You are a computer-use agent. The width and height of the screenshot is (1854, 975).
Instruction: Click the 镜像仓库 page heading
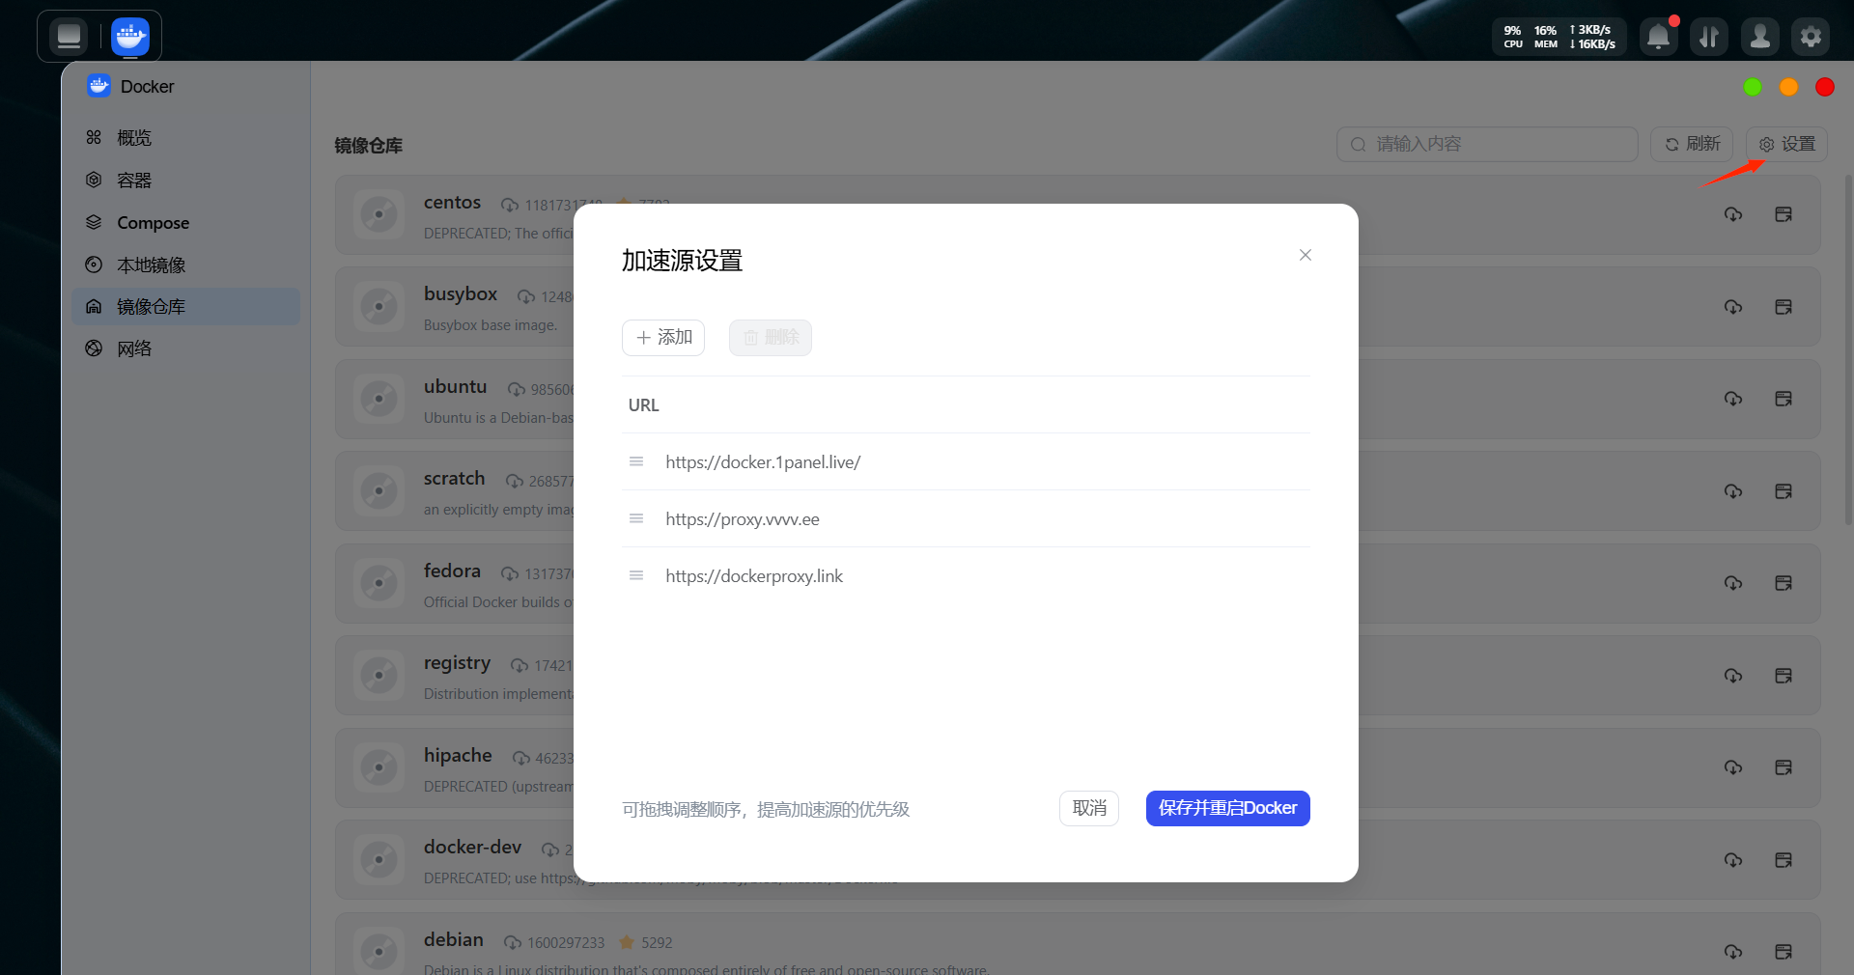coord(368,146)
